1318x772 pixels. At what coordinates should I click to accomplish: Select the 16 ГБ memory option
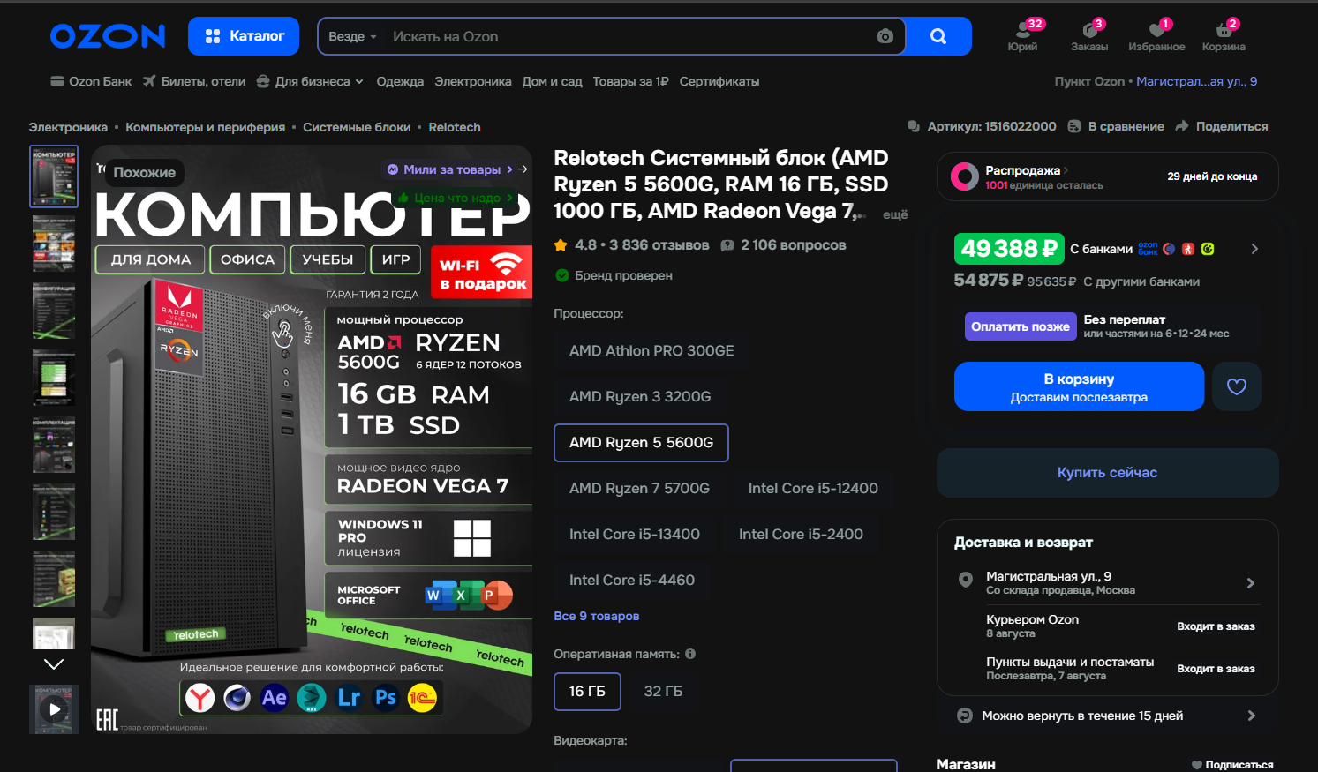point(587,691)
